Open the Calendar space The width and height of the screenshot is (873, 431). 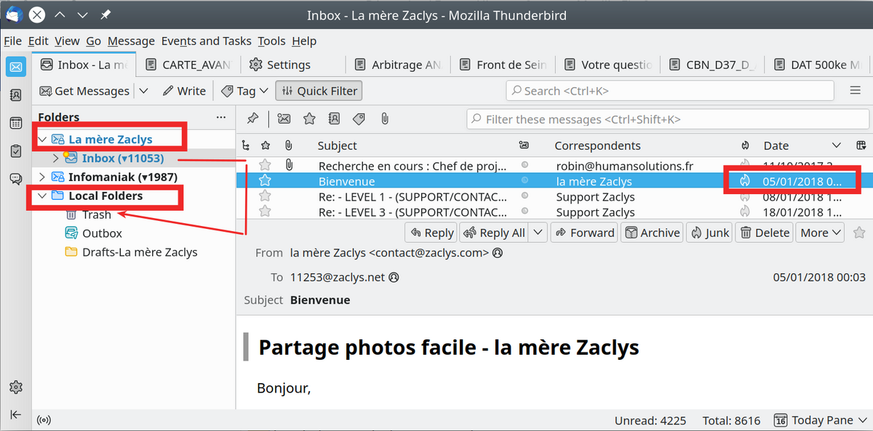[x=15, y=123]
